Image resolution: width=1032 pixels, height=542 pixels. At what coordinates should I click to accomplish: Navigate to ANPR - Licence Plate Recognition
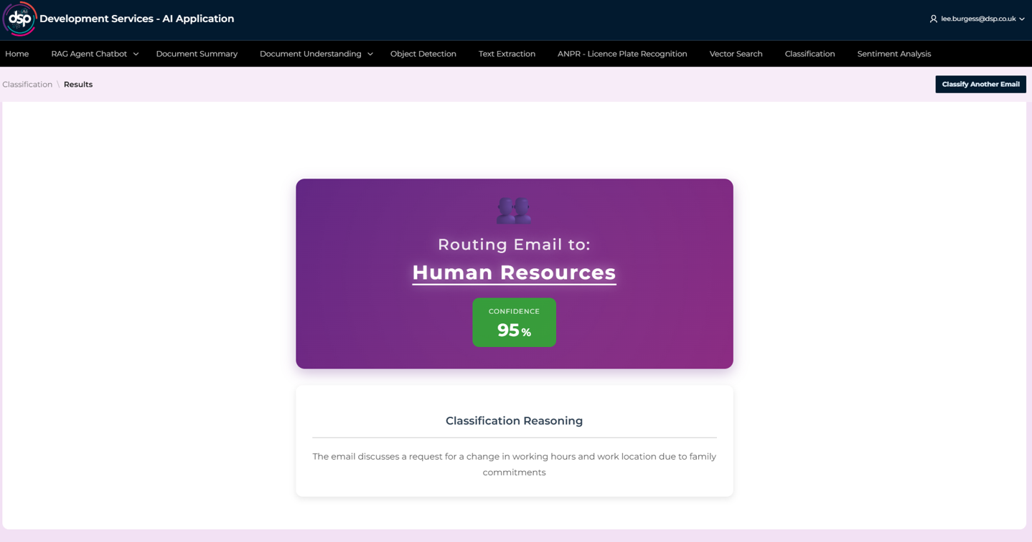(622, 54)
